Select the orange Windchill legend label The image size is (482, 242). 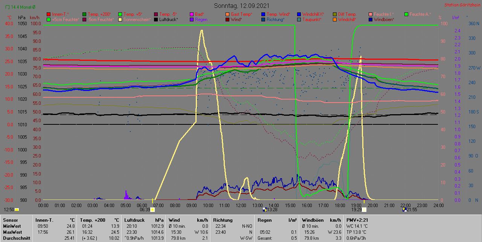tap(347, 19)
